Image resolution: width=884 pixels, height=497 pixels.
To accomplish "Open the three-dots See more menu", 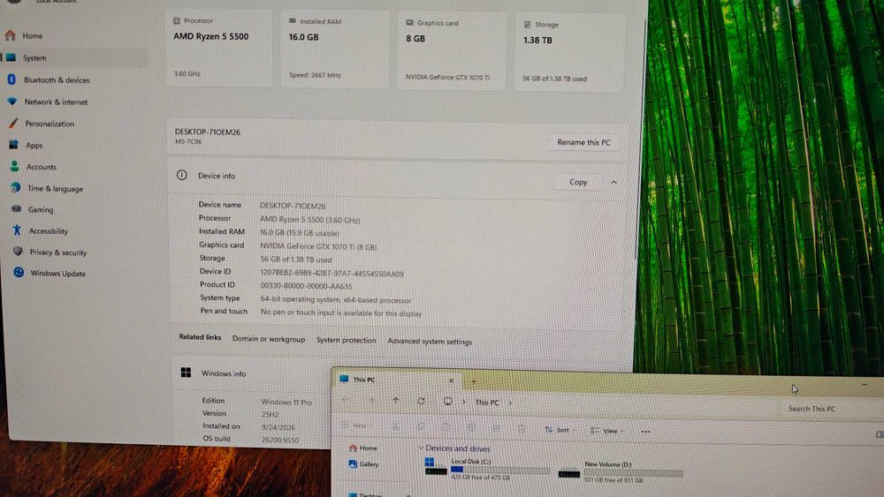I will click(645, 432).
